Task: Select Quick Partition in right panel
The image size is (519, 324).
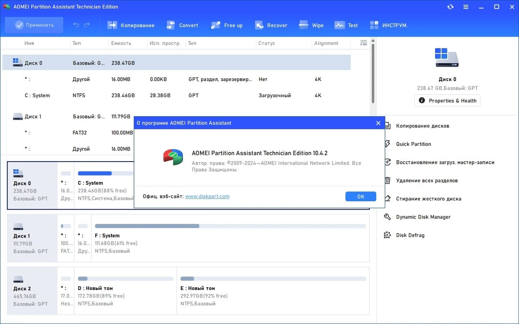Action: pos(413,144)
